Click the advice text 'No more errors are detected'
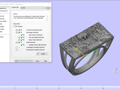The height and width of the screenshot is (90, 120). (x=22, y=16)
